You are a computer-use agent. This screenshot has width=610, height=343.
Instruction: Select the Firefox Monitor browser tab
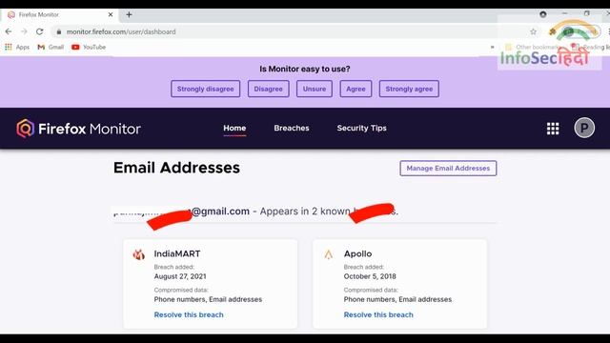[x=60, y=15]
